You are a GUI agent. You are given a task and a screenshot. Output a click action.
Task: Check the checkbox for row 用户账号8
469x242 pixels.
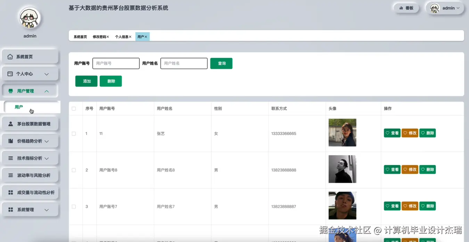(x=74, y=170)
